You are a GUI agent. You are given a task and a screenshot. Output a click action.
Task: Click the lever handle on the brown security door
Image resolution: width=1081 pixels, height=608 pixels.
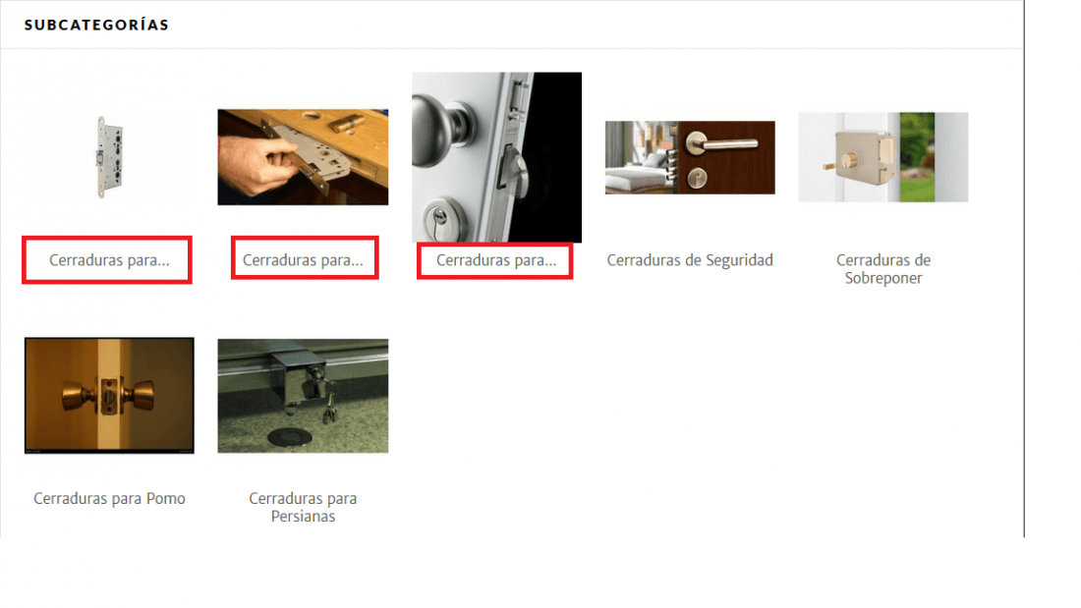point(722,142)
